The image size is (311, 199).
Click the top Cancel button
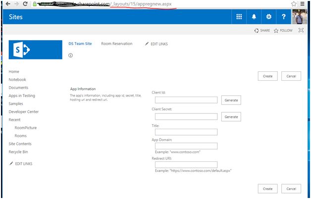coord(291,76)
